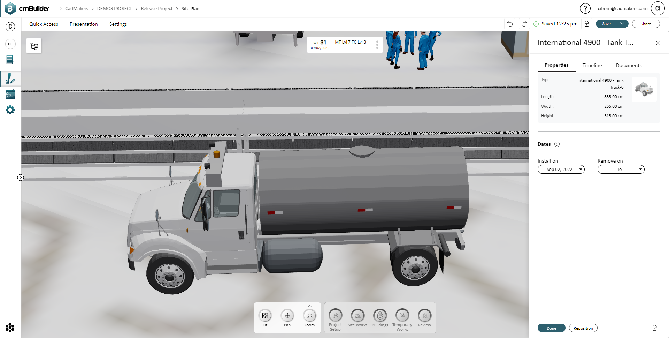Click the Share button

(x=646, y=24)
